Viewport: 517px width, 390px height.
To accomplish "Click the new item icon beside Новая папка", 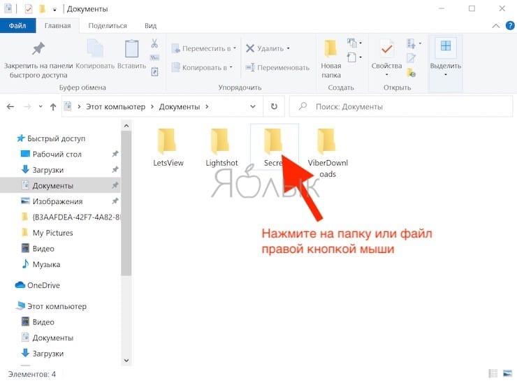I will [352, 43].
